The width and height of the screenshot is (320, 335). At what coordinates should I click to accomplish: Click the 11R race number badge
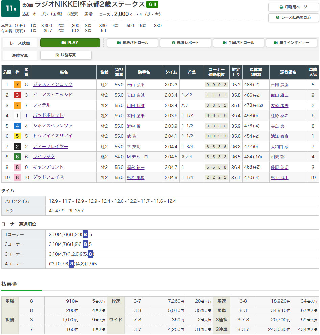10,9
